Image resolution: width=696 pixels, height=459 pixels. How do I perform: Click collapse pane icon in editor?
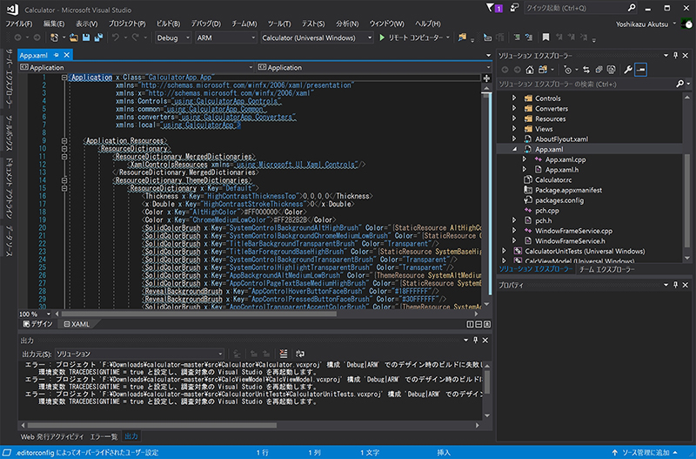487,324
